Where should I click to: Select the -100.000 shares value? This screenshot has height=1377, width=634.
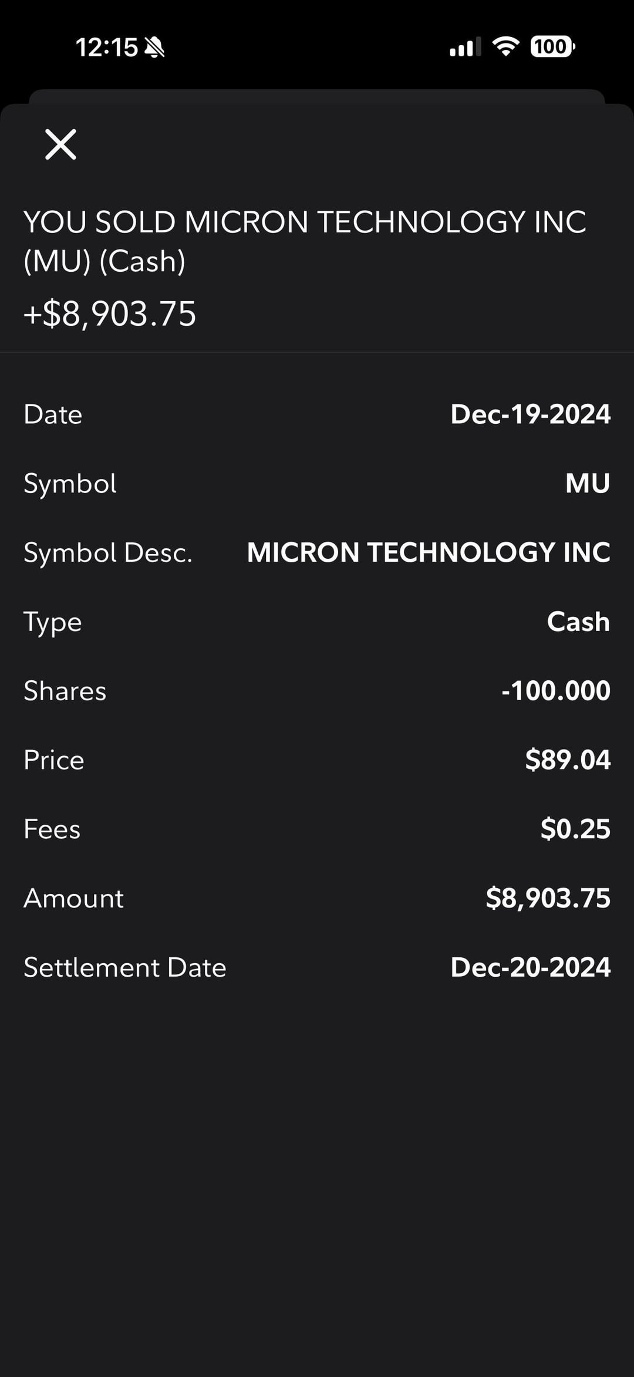(555, 691)
